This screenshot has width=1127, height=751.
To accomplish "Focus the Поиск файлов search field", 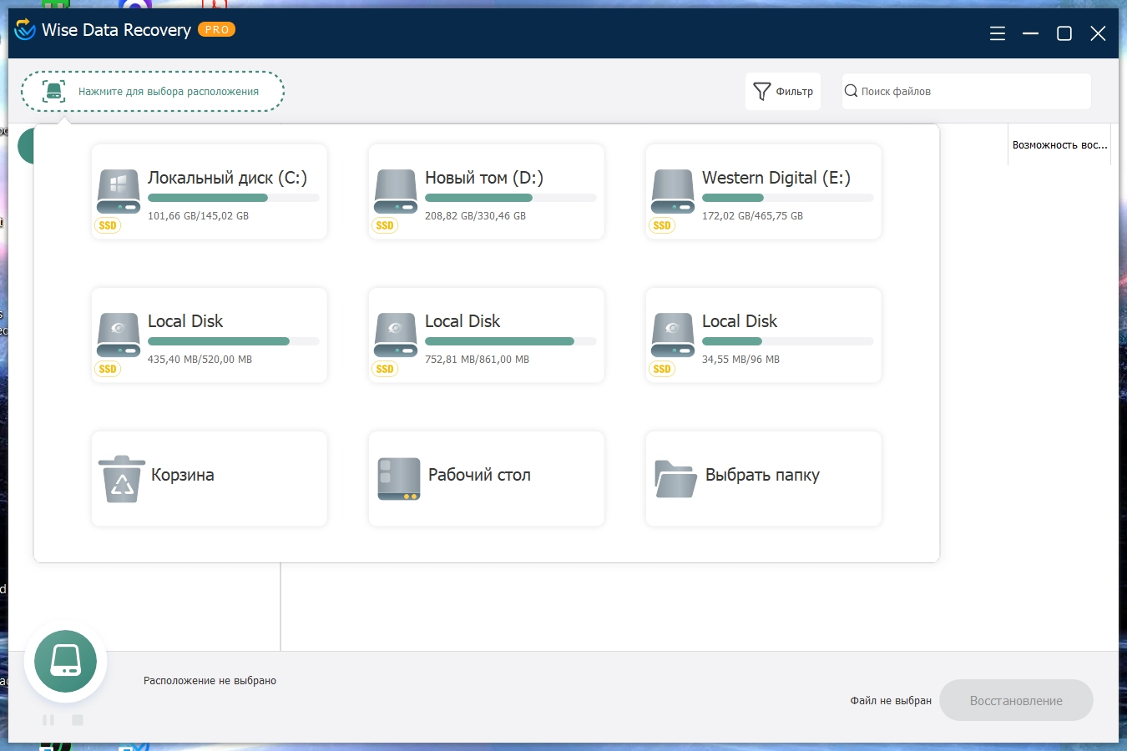I will 967,91.
